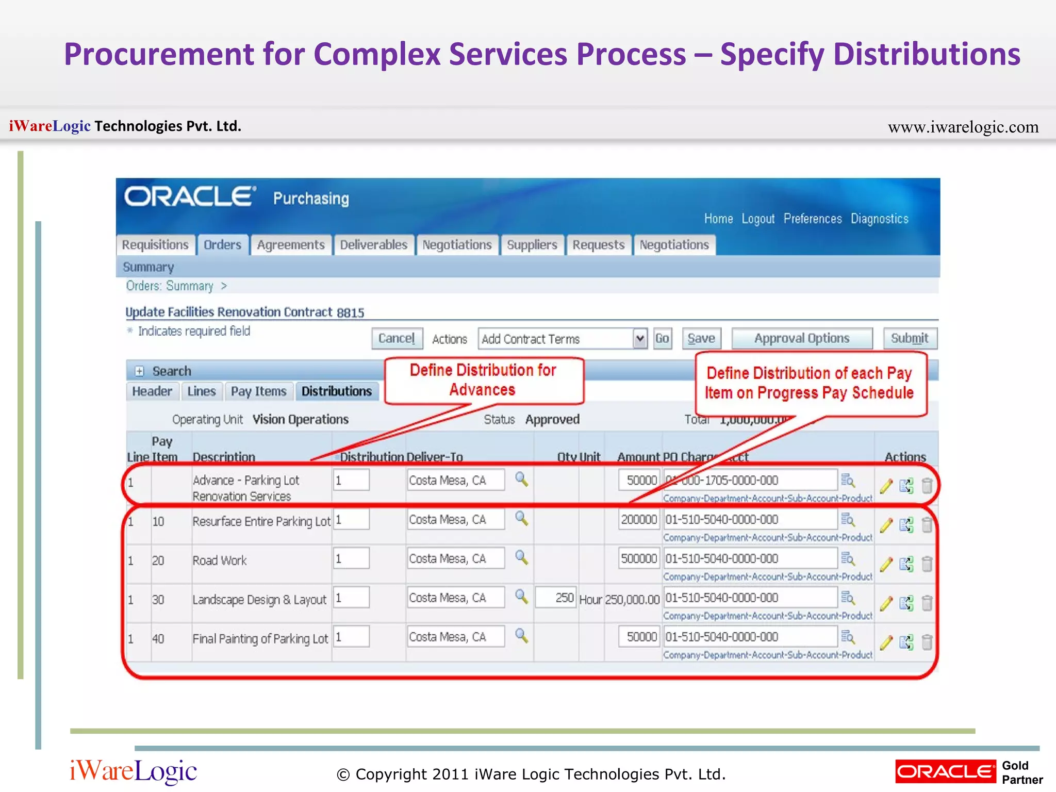Click pencil edit icon in Final Painting row
Screen dimensions: 1056x792
click(886, 642)
